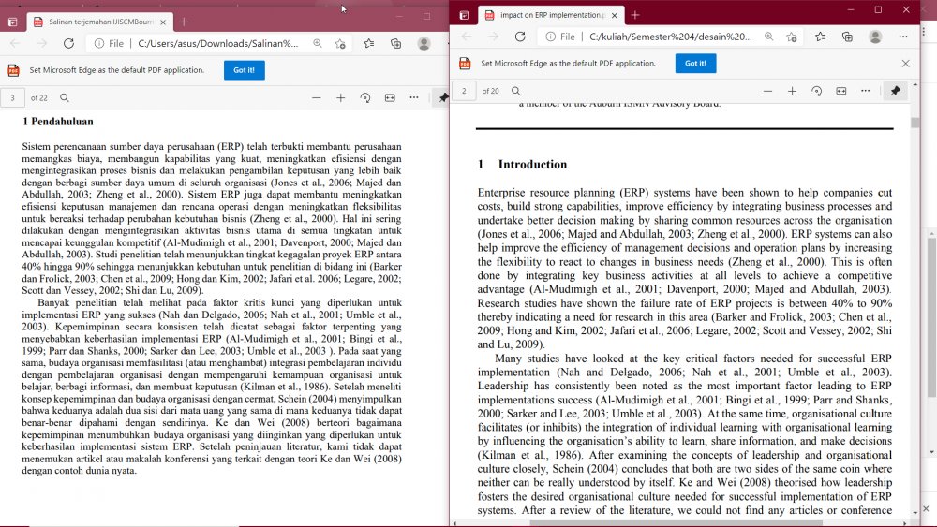937x527 pixels.
Task: Click scroll up arrow in right PDF
Action: point(915,85)
